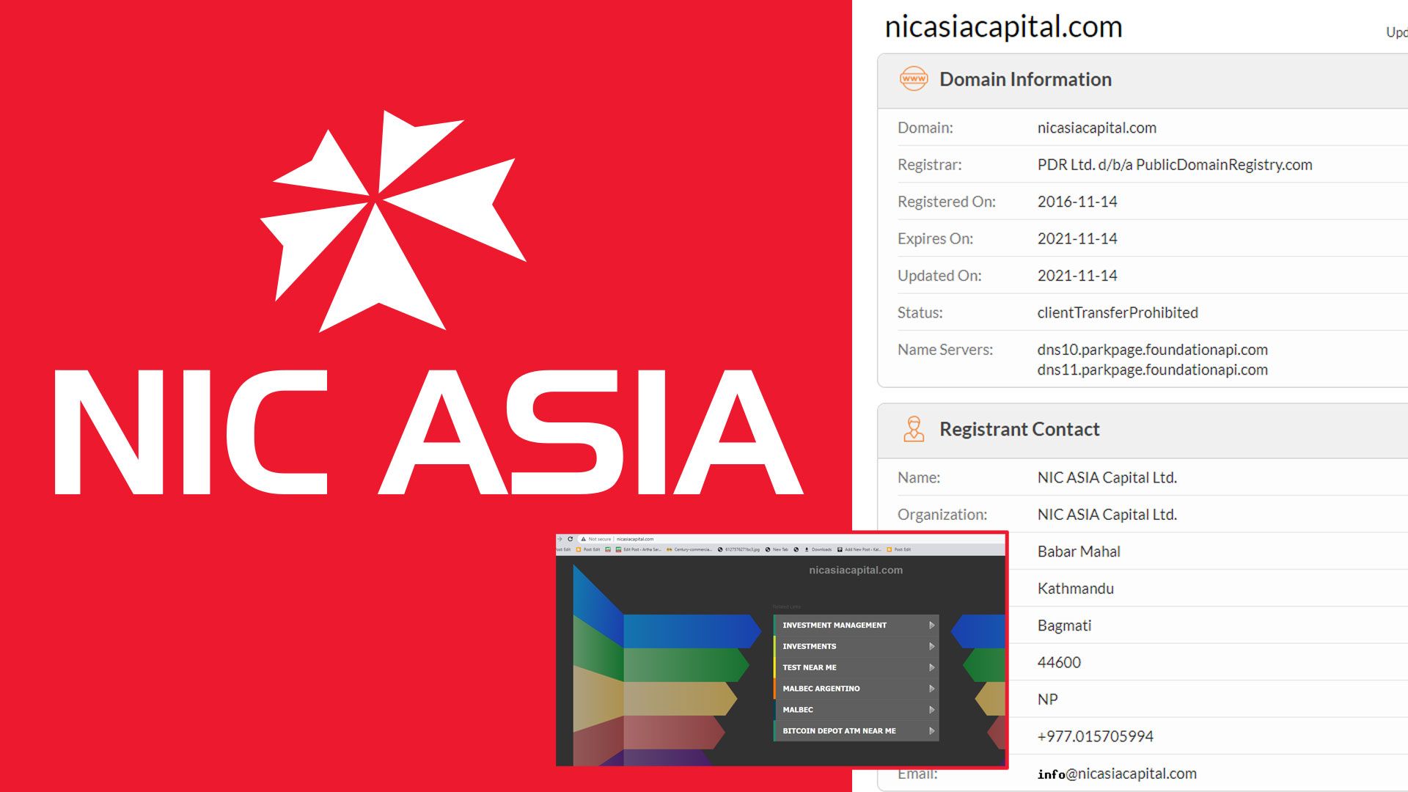Screen dimensions: 1408x792
Task: Select the Organization value NIC ASIA Capital
Action: [x=1107, y=515]
